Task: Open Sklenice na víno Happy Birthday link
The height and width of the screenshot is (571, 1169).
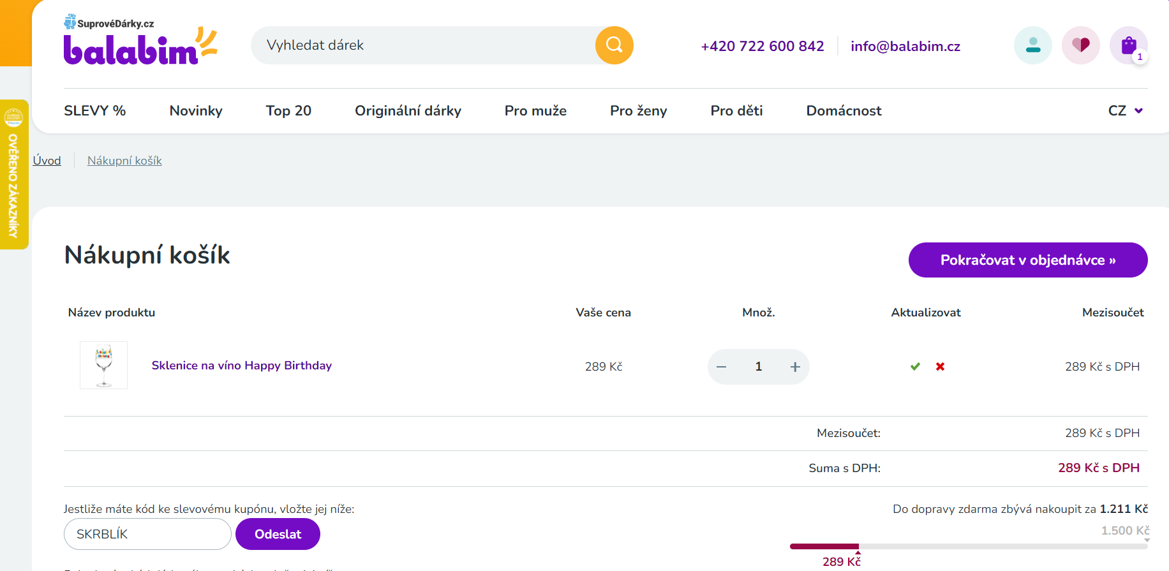Action: coord(241,366)
